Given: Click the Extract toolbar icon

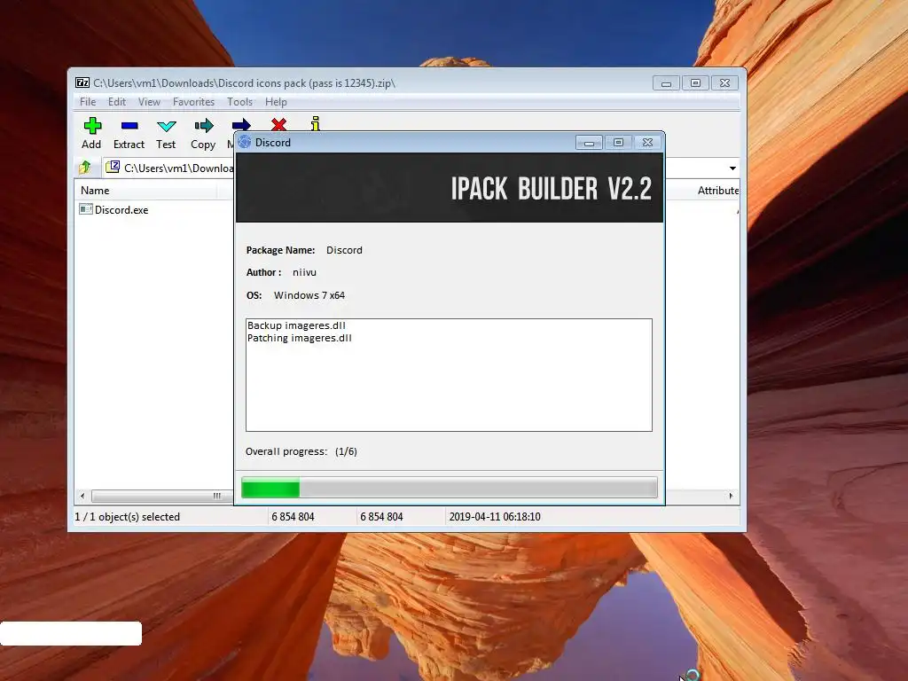Looking at the screenshot, I should pyautogui.click(x=129, y=126).
